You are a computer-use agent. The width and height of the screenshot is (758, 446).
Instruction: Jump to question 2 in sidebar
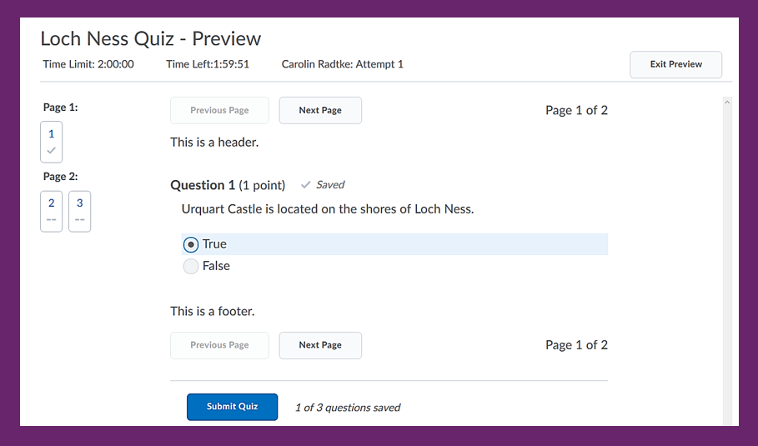[x=51, y=211]
